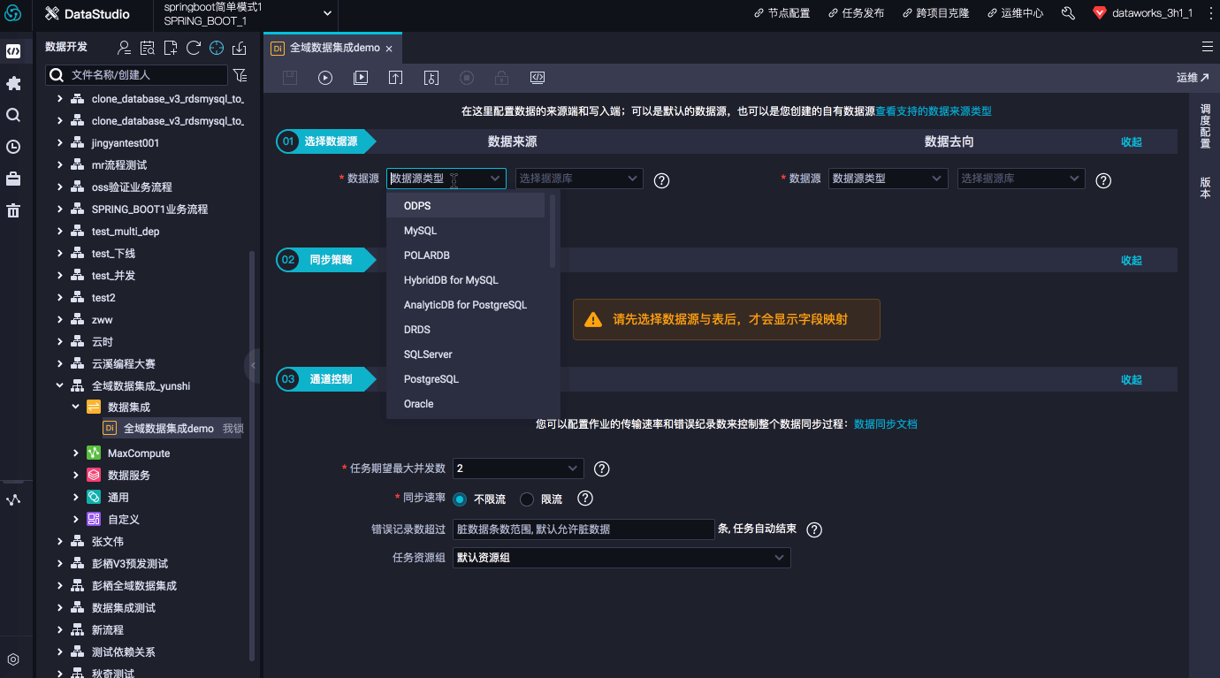Click the save icon in editor toolbar

click(290, 78)
